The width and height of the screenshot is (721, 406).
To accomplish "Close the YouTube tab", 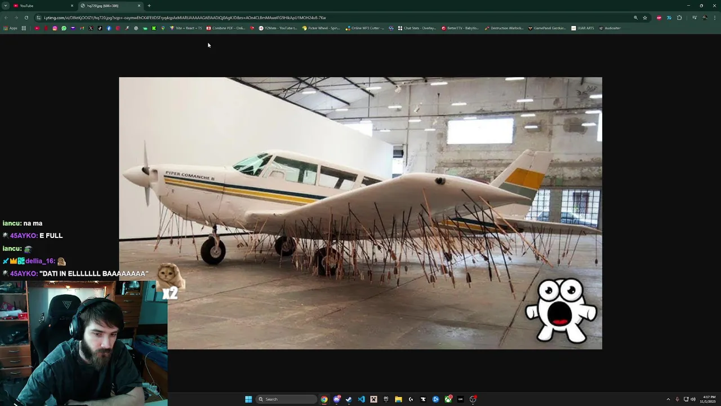I will (72, 6).
